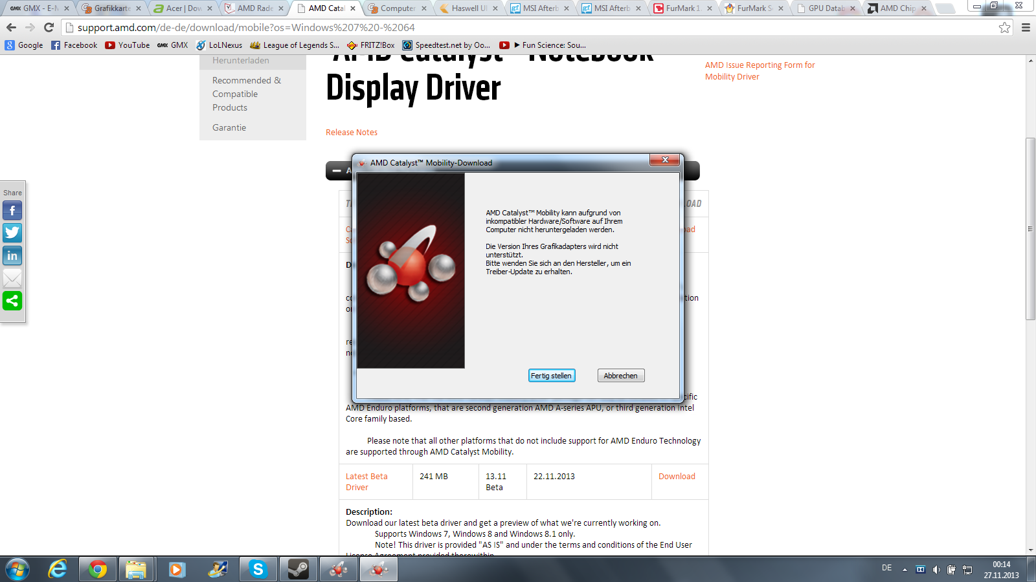The image size is (1036, 582).
Task: Open Windows Explorer folder taskbar icon
Action: tap(135, 569)
